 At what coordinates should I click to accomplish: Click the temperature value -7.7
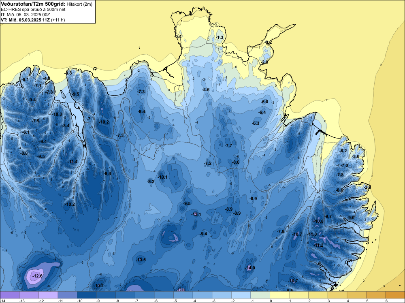(x=228, y=146)
